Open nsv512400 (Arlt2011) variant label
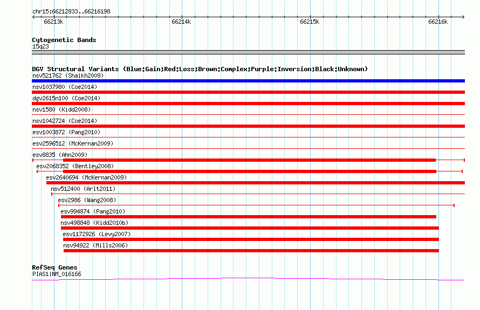480x310 pixels. pos(83,189)
